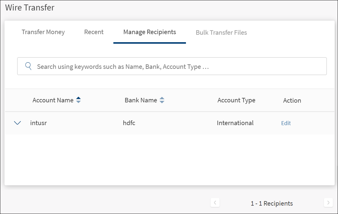Select the intusr account name cell
338x214 pixels.
coord(38,123)
